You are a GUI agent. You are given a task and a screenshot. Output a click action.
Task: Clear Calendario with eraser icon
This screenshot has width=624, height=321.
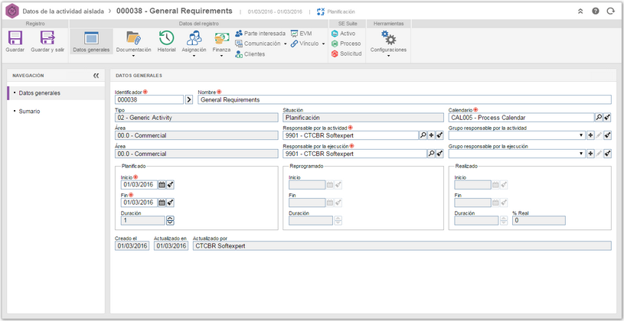click(x=607, y=118)
